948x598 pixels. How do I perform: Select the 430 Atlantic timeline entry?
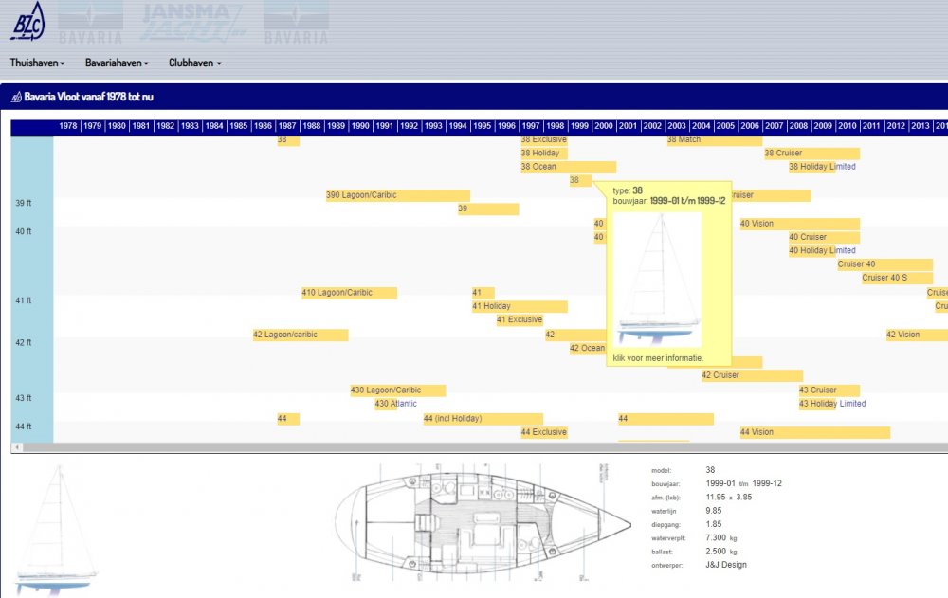tap(396, 404)
